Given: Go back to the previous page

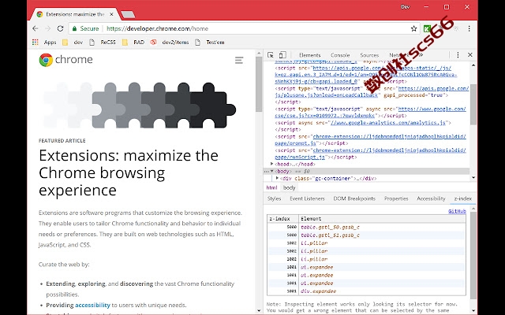Looking at the screenshot, I should click(x=35, y=28).
